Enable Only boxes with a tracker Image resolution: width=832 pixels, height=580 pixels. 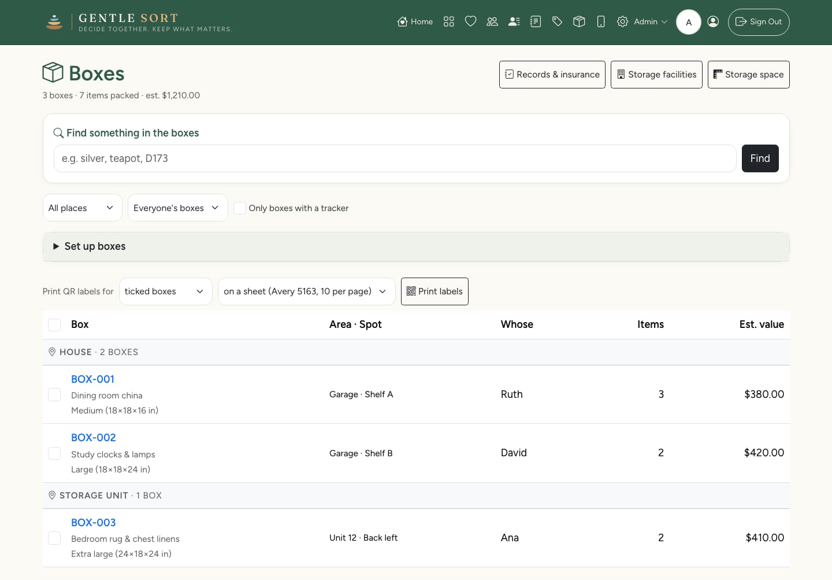pos(240,208)
